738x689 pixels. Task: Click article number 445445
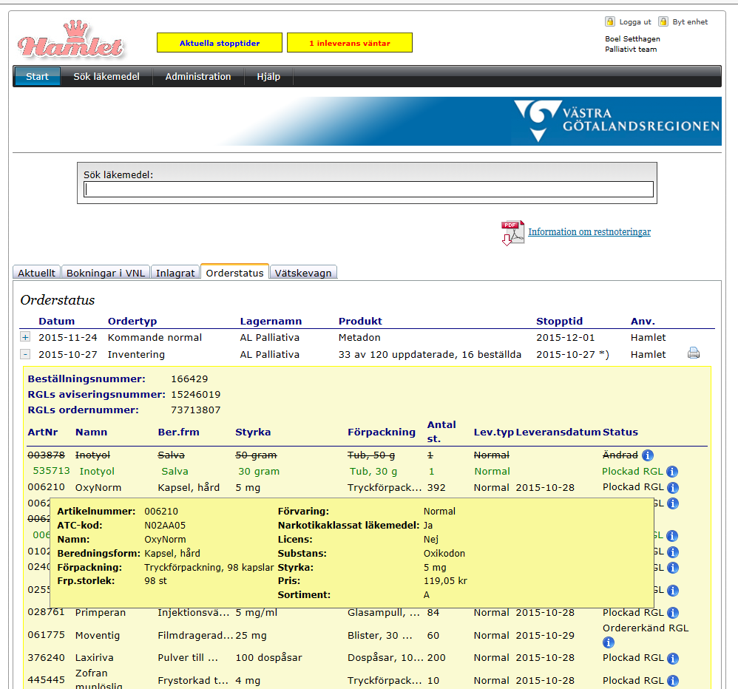[46, 680]
